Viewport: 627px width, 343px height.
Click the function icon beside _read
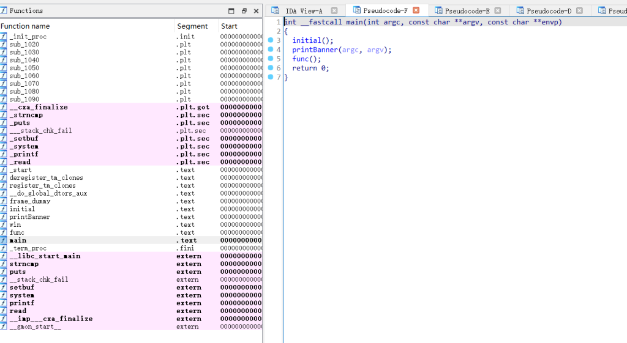pyautogui.click(x=4, y=162)
